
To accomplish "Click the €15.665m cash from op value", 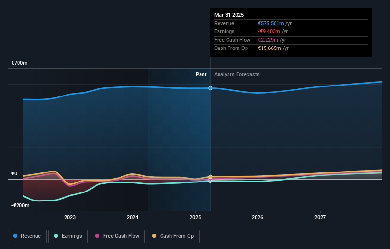I will pos(269,48).
